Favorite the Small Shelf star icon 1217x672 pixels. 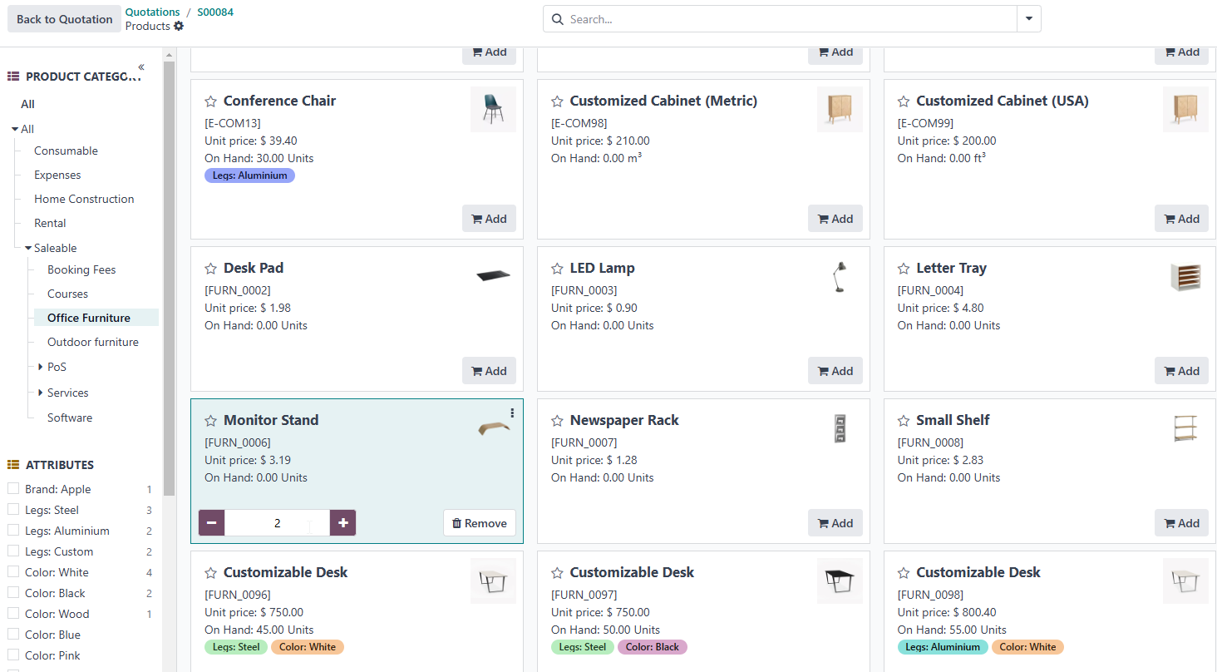click(x=904, y=421)
